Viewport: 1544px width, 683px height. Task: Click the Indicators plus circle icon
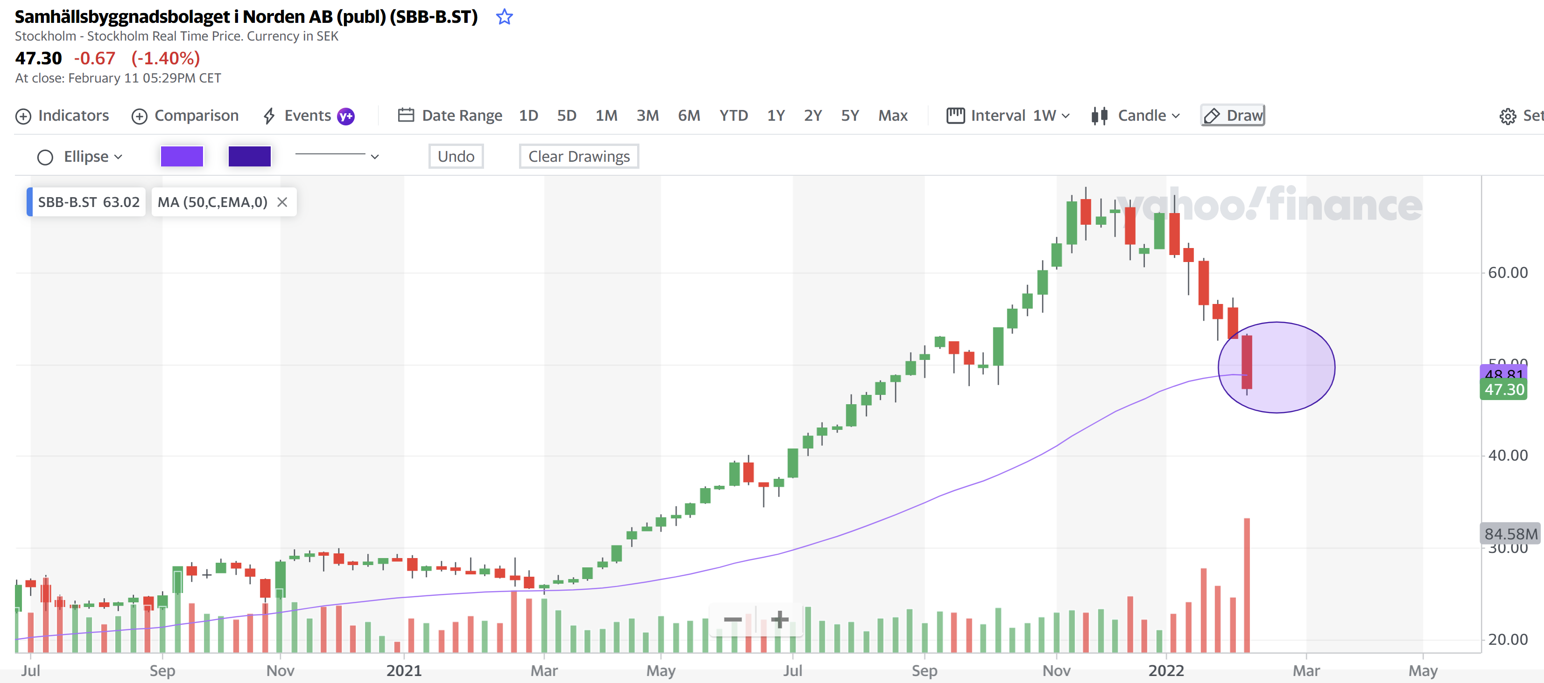(x=23, y=116)
